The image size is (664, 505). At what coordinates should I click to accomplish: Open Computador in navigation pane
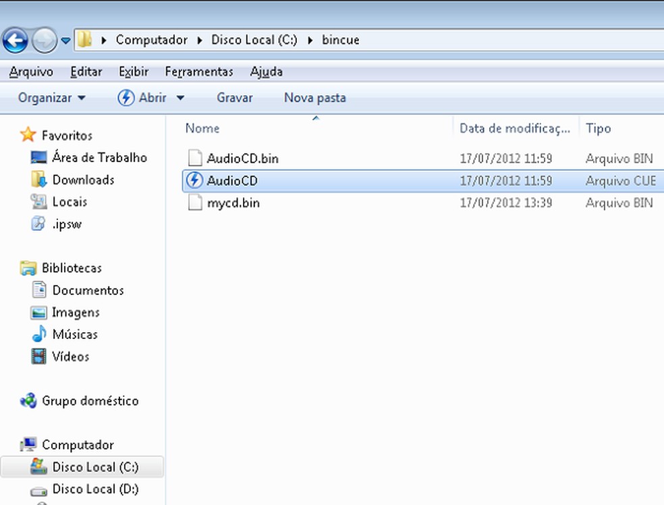click(78, 445)
